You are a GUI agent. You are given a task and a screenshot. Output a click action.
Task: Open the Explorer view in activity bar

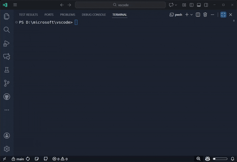coord(7,16)
